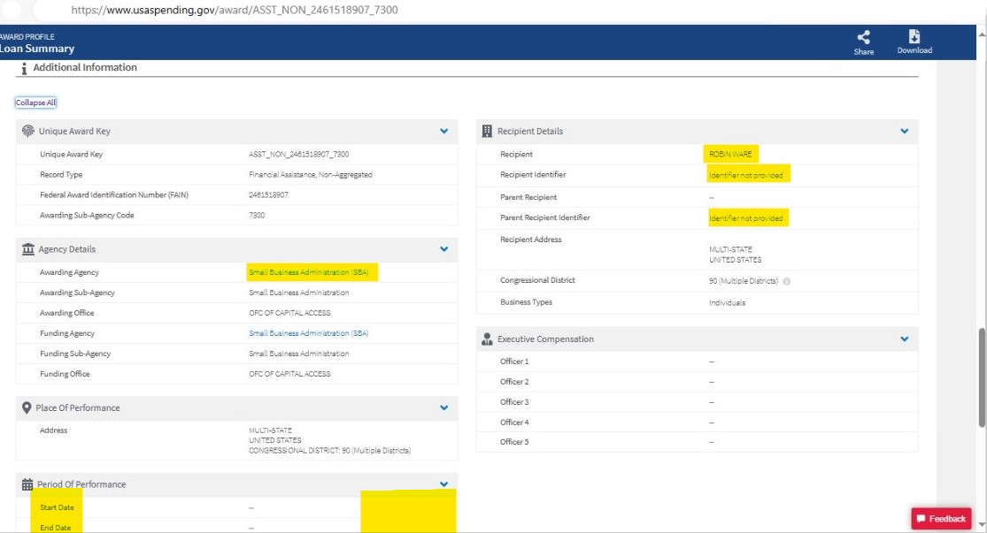This screenshot has height=533, width=987.
Task: Select the Unique Award Key value ASST_NON_2461518907_7300
Action: pyautogui.click(x=298, y=154)
